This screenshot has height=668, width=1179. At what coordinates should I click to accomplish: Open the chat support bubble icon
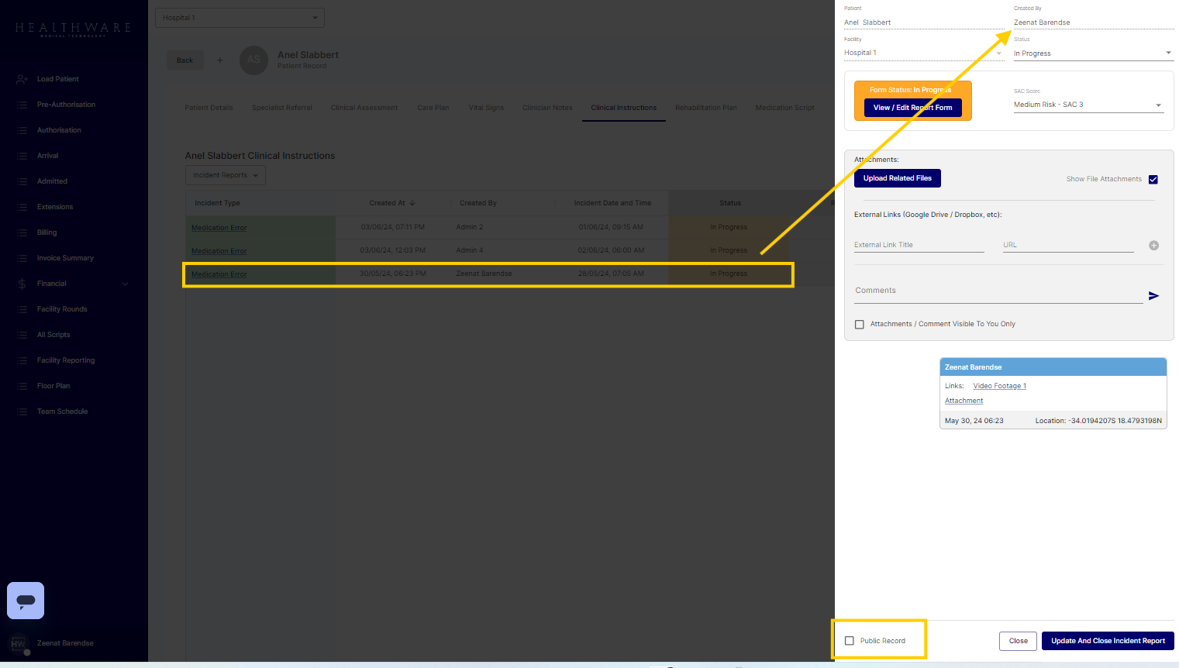[26, 601]
